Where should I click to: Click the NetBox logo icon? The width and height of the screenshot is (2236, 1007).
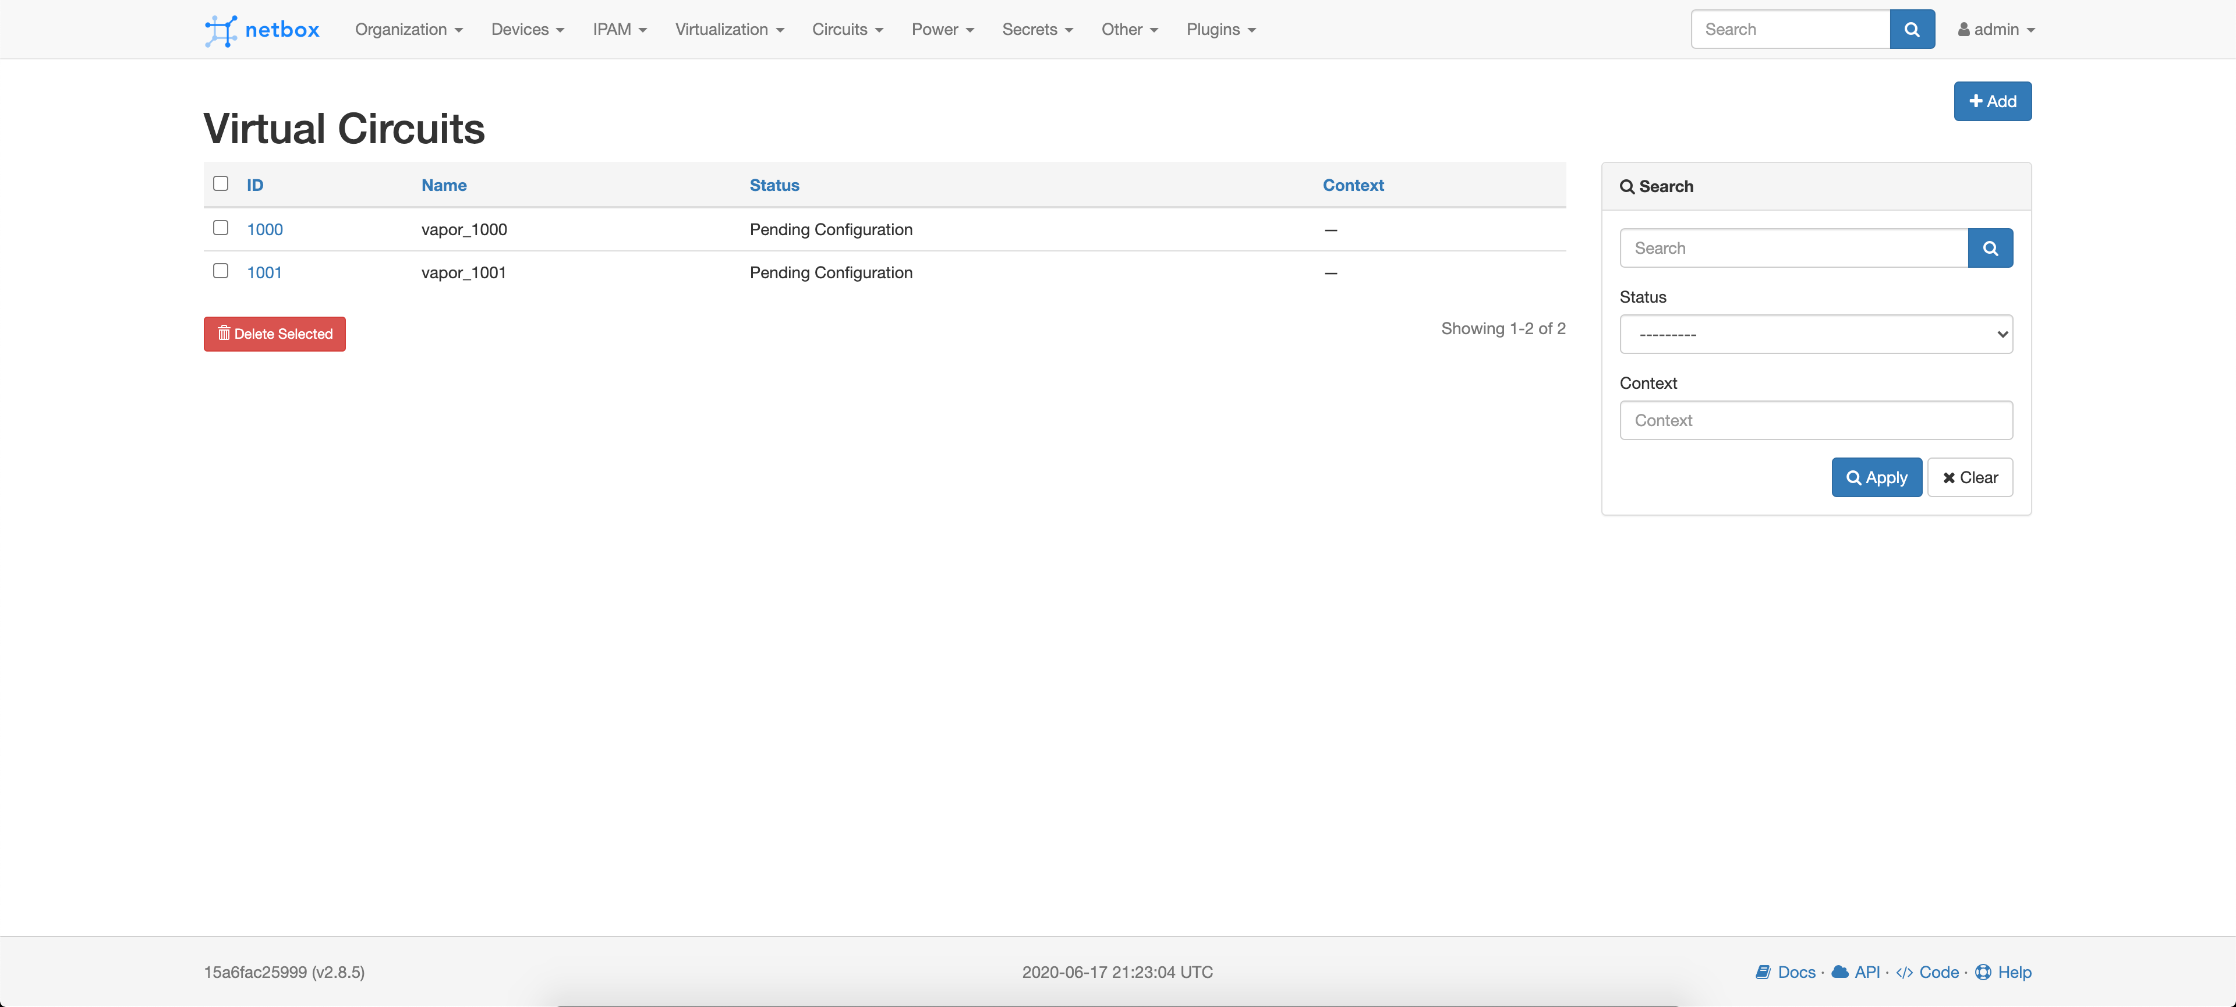point(221,30)
